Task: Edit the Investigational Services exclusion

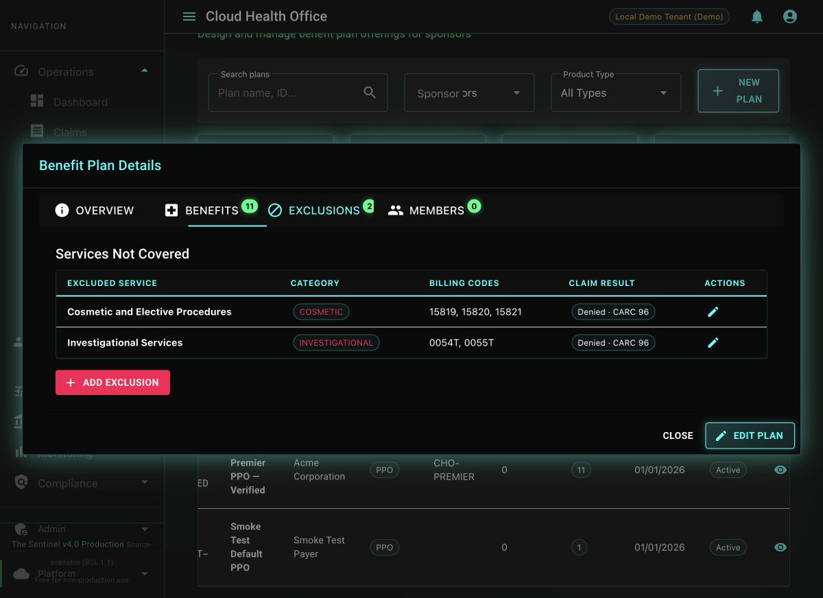Action: 713,343
